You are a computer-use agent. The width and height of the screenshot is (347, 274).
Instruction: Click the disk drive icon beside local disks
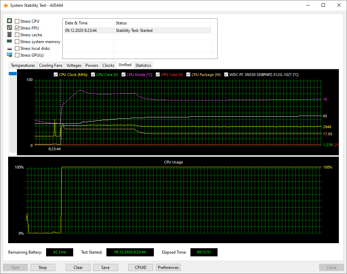(9, 48)
